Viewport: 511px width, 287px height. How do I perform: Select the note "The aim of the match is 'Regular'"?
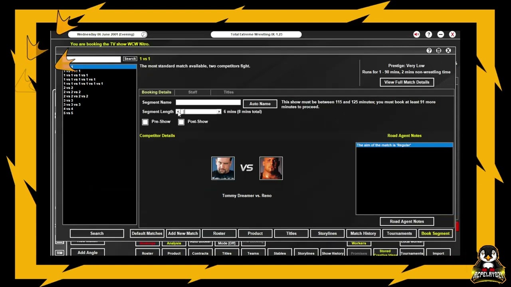click(404, 145)
